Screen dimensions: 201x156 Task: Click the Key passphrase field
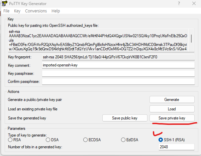pos(118,73)
